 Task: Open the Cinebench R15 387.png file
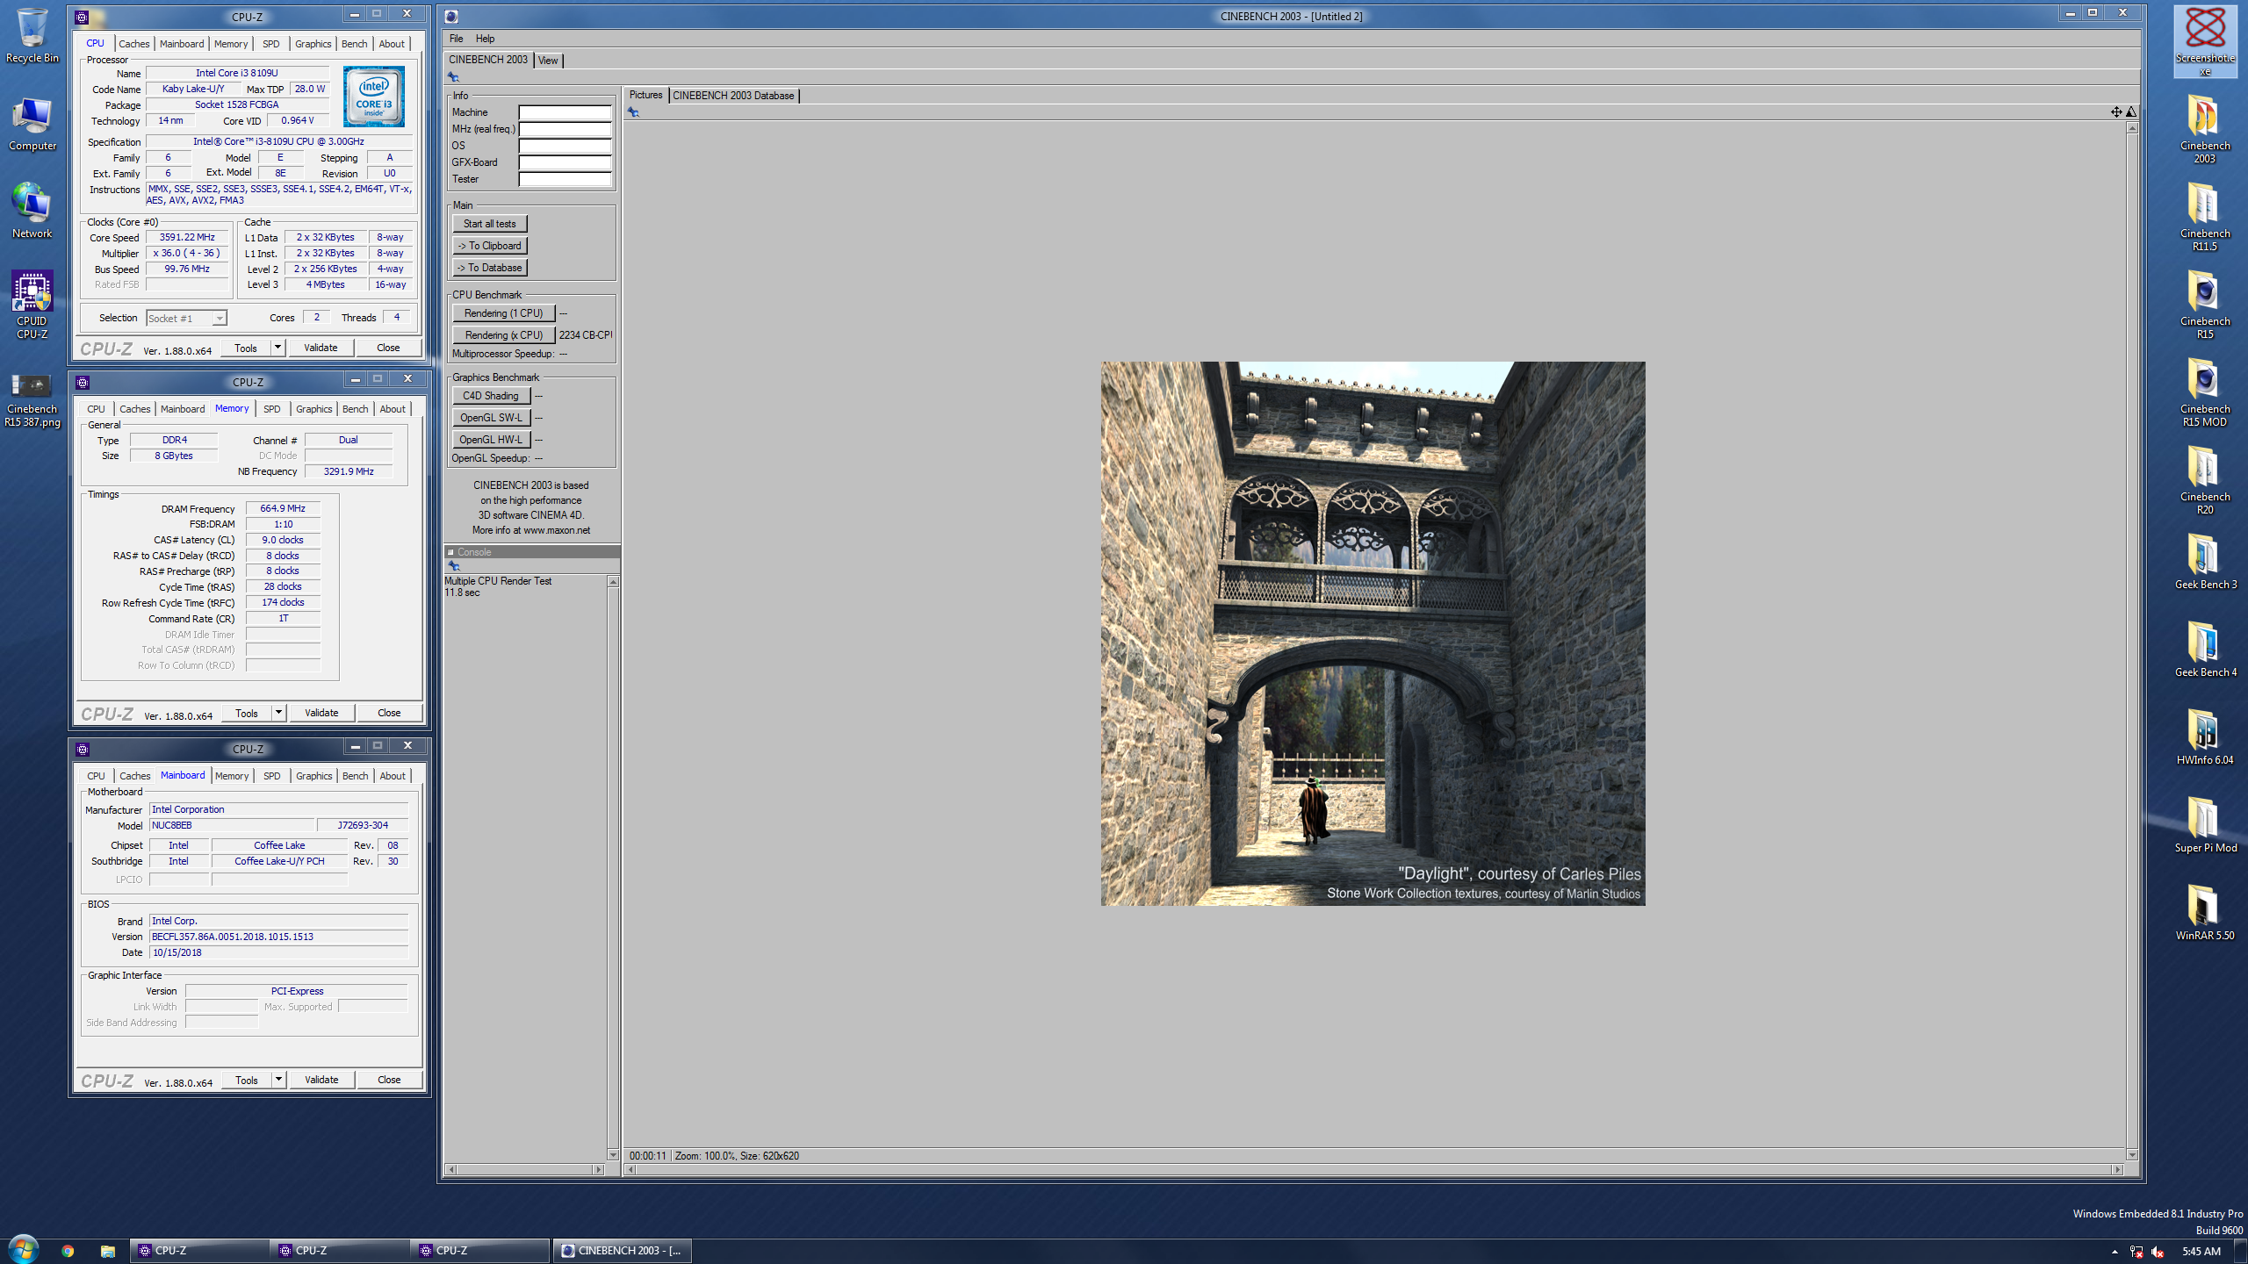pyautogui.click(x=32, y=399)
